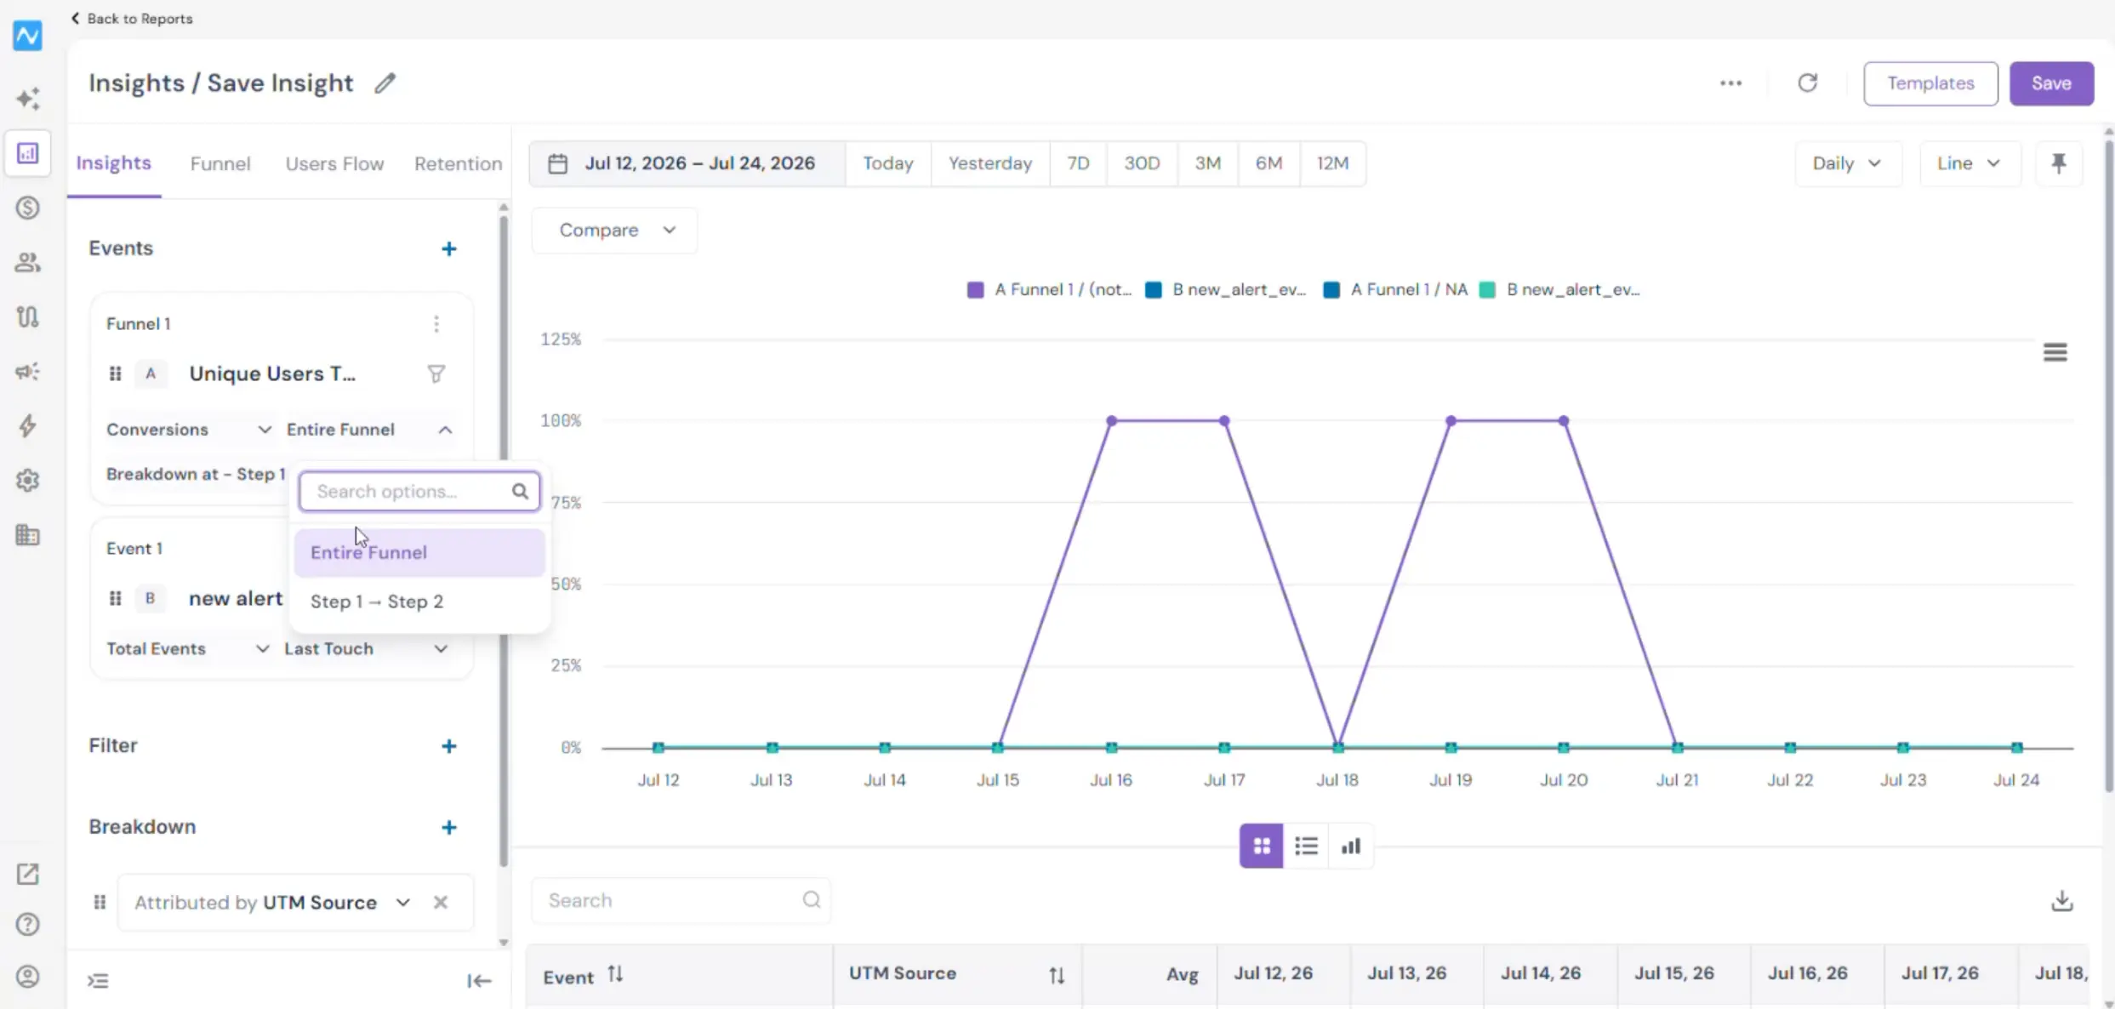Image resolution: width=2115 pixels, height=1009 pixels.
Task: Toggle the purple A Funnel 1 legend swatch
Action: tap(975, 289)
